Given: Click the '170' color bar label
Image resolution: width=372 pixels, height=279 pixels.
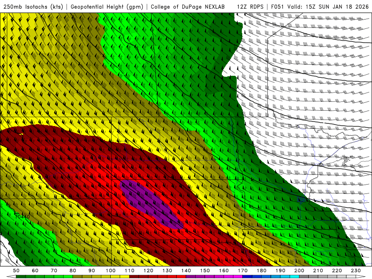Looking at the screenshot, I should (242, 271).
